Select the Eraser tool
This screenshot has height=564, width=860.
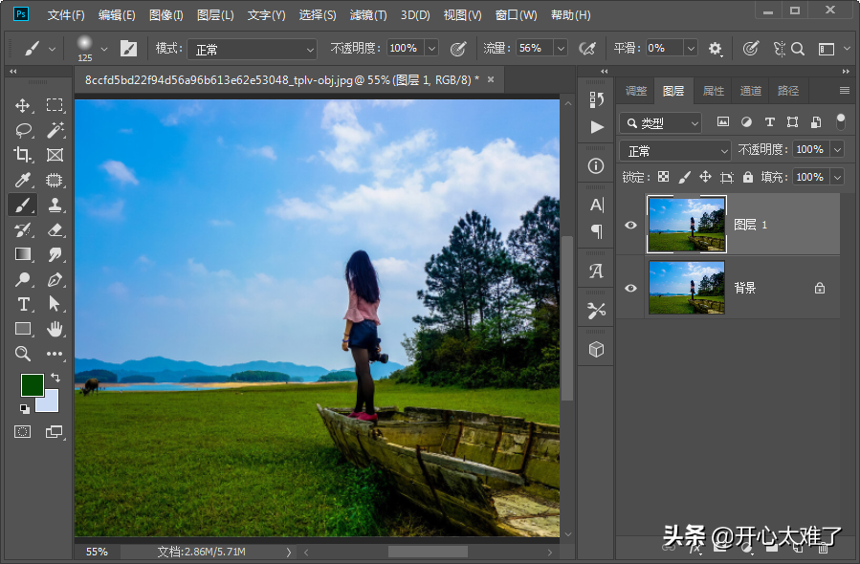55,229
